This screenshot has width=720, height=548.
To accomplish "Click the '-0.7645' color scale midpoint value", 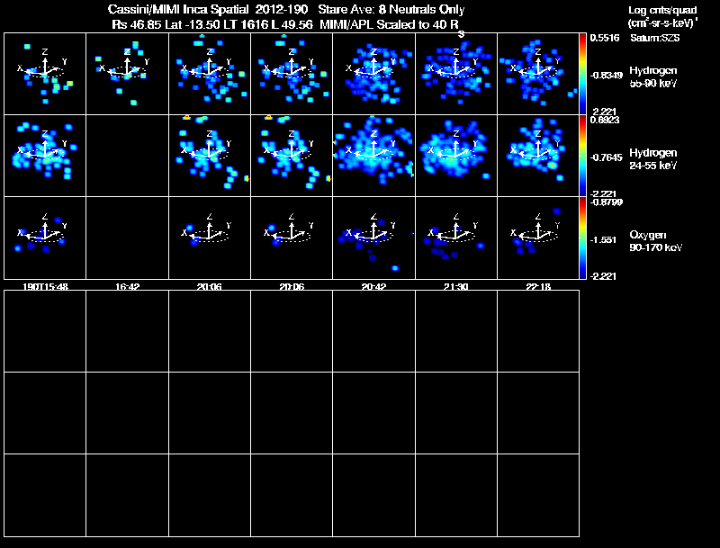I will pyautogui.click(x=606, y=157).
